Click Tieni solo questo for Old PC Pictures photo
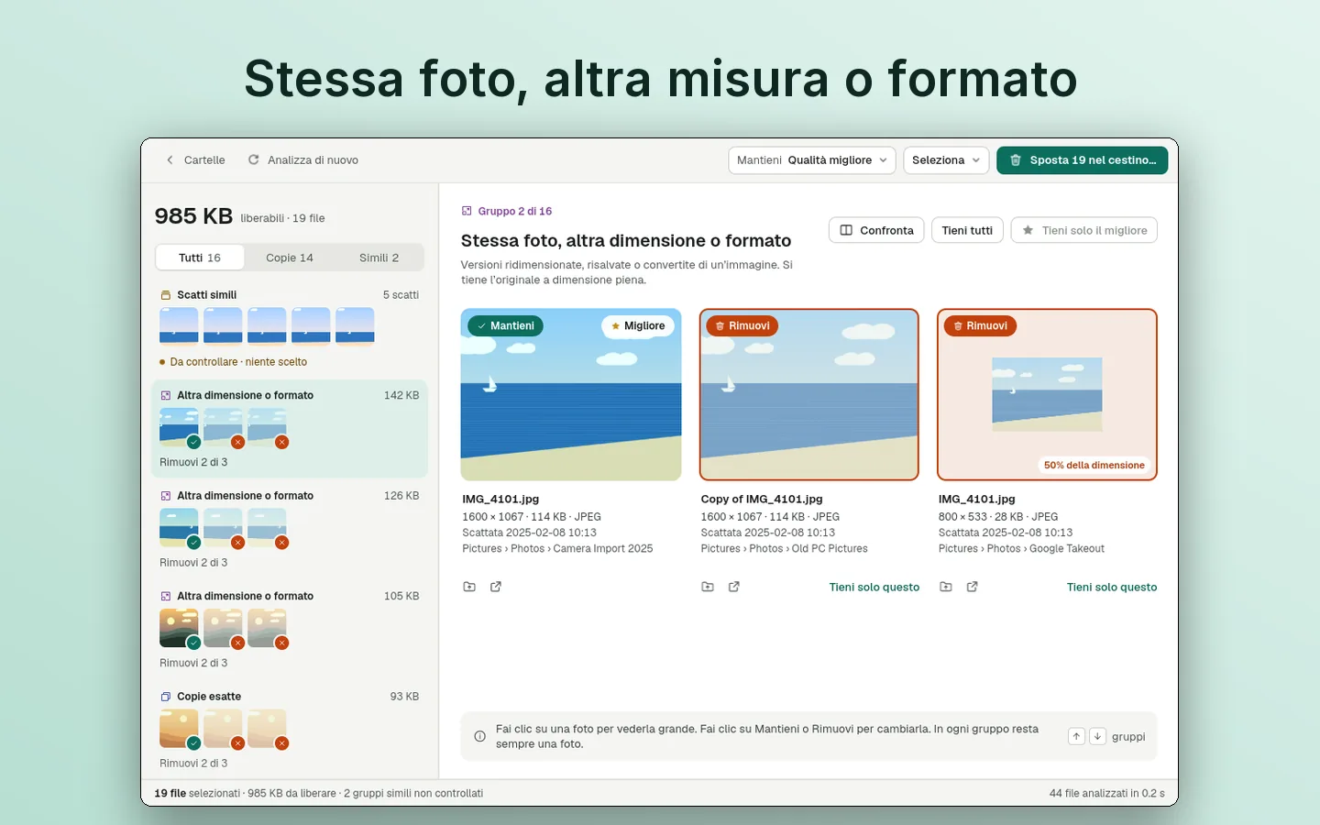The width and height of the screenshot is (1320, 825). click(x=874, y=587)
